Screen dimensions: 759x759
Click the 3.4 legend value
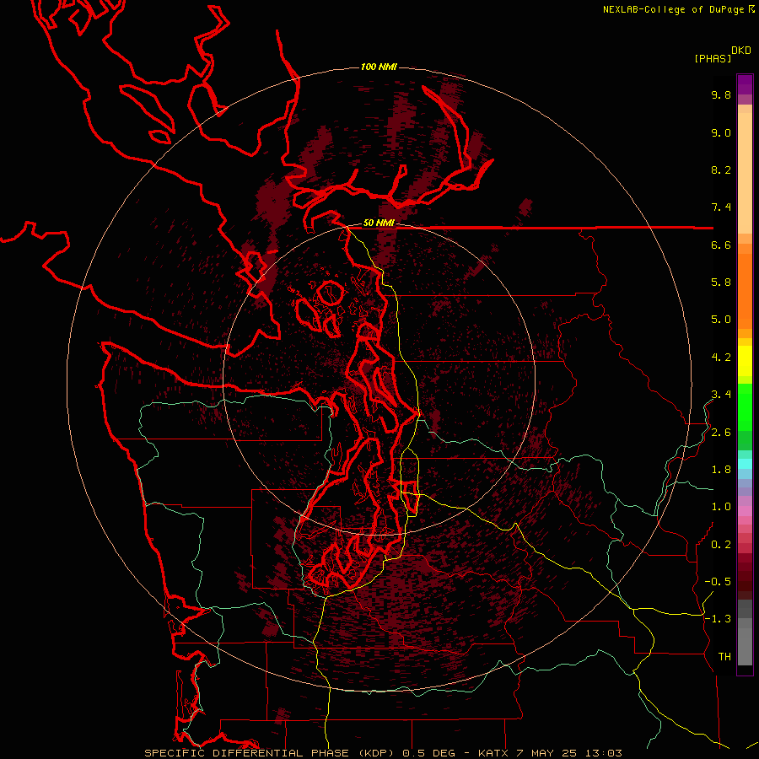tap(721, 395)
